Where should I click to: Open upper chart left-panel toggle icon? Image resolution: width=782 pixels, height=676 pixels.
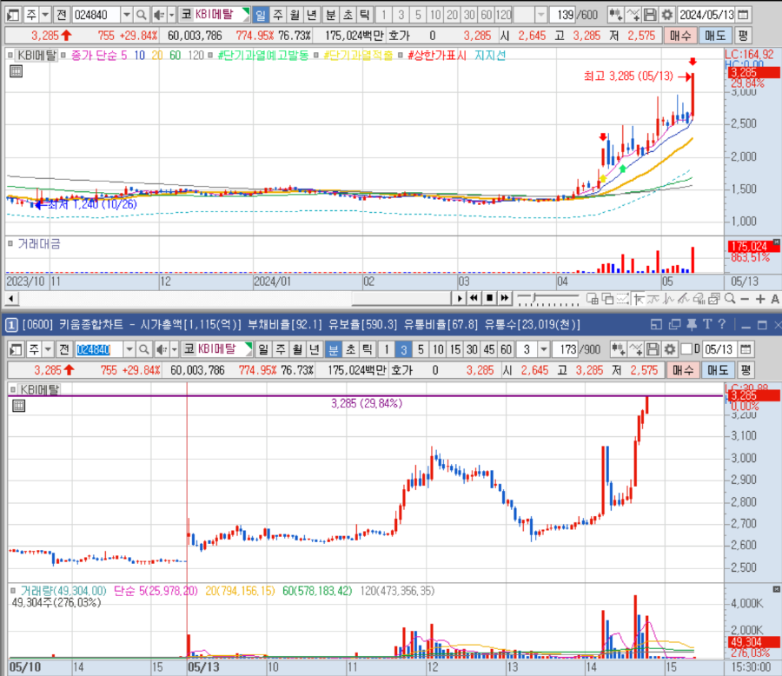pyautogui.click(x=13, y=15)
